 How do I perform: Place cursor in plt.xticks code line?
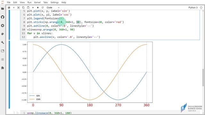coord(75,22)
